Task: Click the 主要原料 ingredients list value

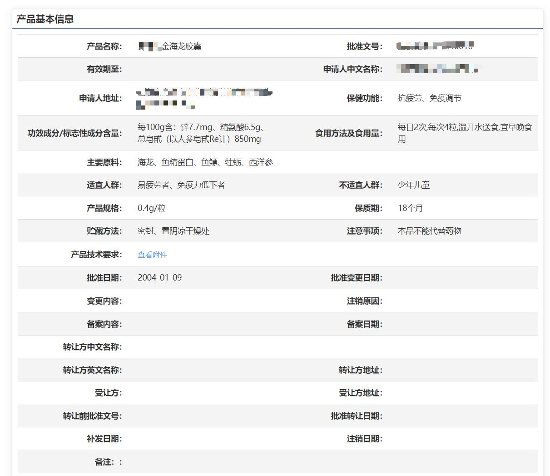Action: click(205, 162)
